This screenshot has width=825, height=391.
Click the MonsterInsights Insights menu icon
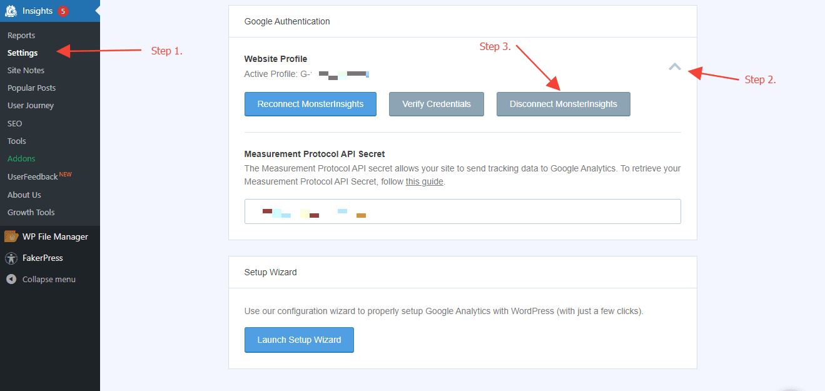(x=11, y=11)
